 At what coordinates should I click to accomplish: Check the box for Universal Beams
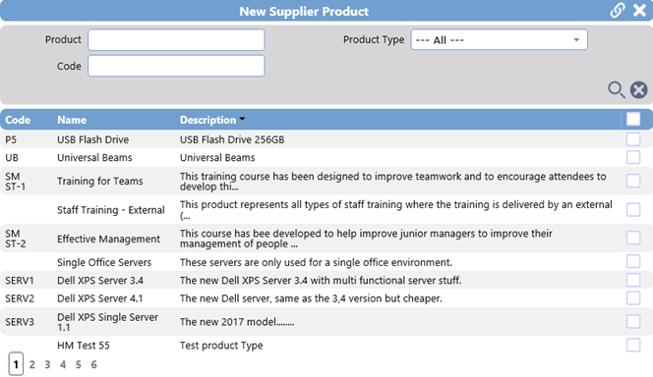[633, 157]
